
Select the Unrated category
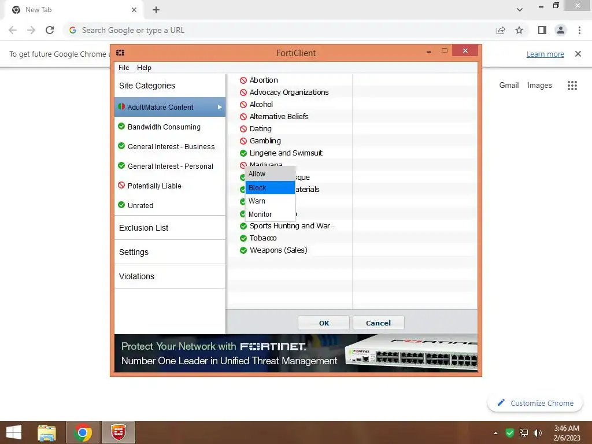tap(170, 205)
